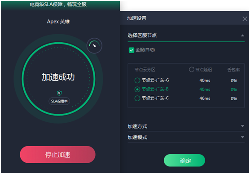Toggle the 全服(自动) checkbox
250x174 pixels.
[x=132, y=50]
